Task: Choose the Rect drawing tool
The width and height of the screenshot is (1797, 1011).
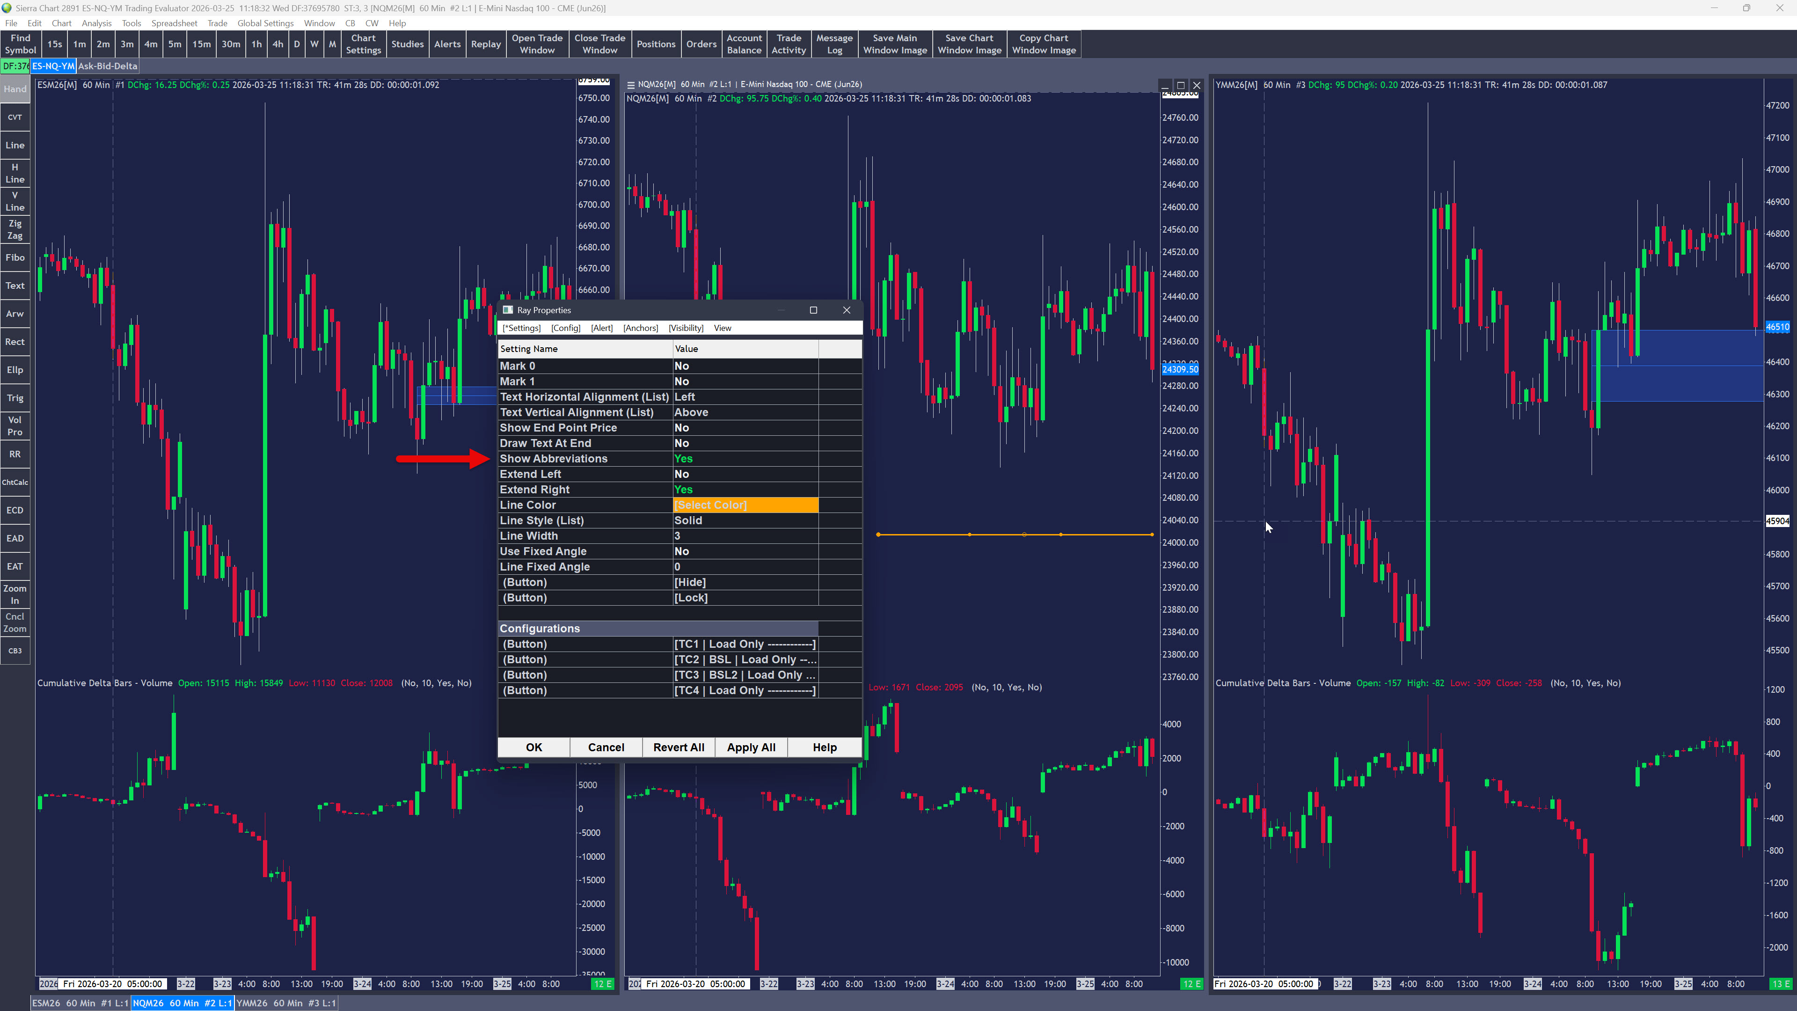Action: tap(15, 342)
